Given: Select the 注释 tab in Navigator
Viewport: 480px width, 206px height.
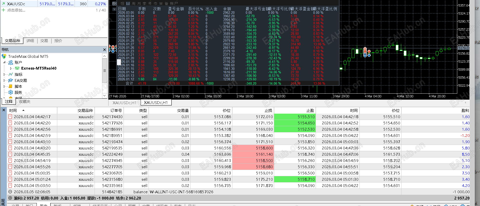Looking at the screenshot, I should coord(9,102).
